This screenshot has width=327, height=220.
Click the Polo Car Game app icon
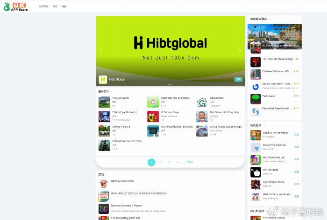pyautogui.click(x=104, y=102)
